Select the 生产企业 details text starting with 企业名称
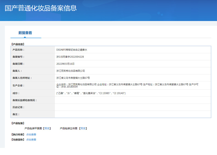This screenshot has width=217, height=155. pos(127,85)
